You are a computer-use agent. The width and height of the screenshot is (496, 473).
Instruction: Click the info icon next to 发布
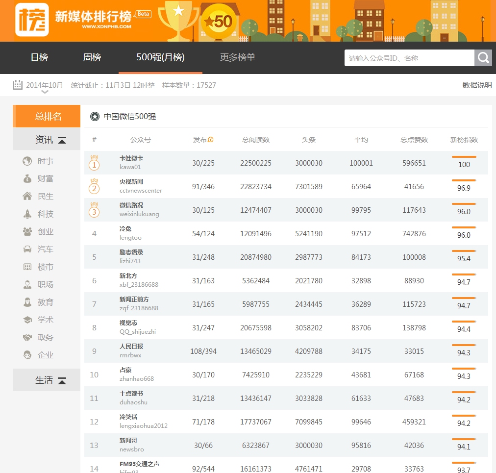(210, 140)
